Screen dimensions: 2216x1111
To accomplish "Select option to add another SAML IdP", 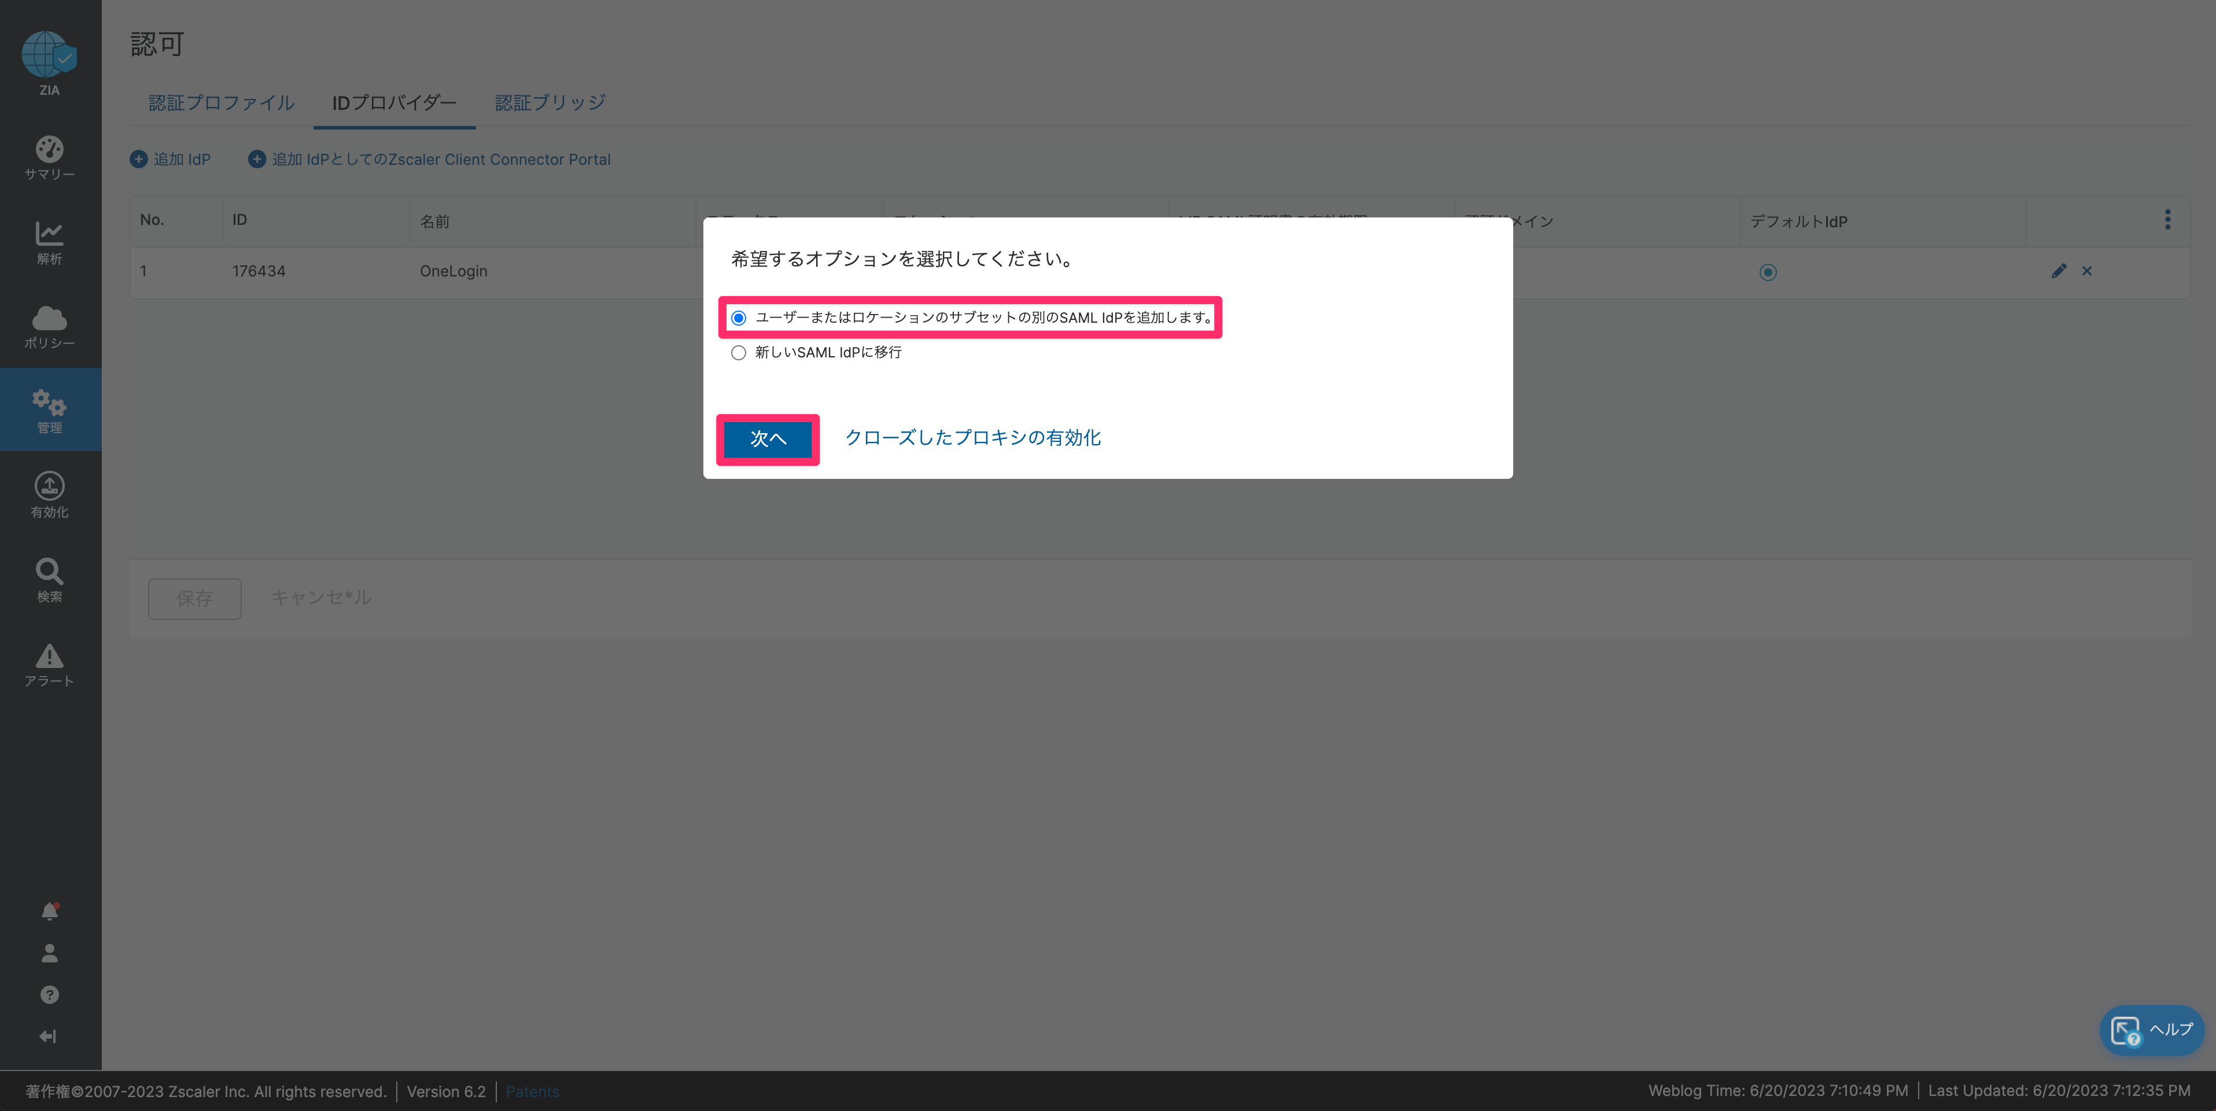I will [738, 318].
